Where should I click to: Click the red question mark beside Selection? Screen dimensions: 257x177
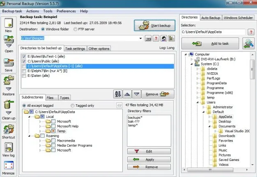click(x=251, y=32)
